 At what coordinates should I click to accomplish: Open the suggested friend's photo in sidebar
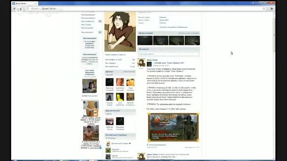pos(90,86)
